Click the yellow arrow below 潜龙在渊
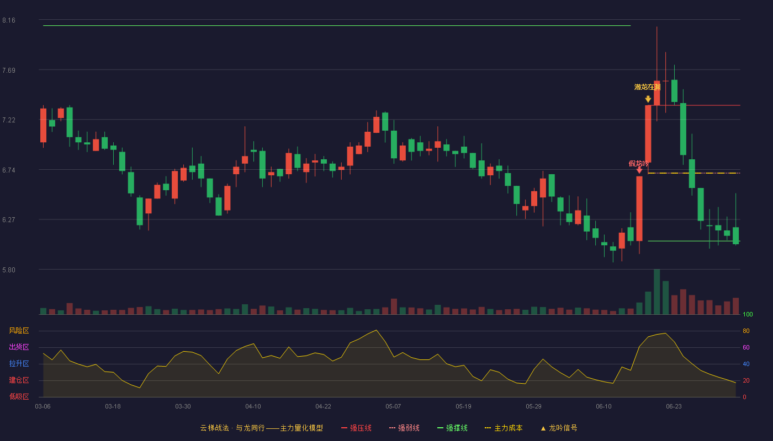This screenshot has height=441, width=773. point(648,99)
